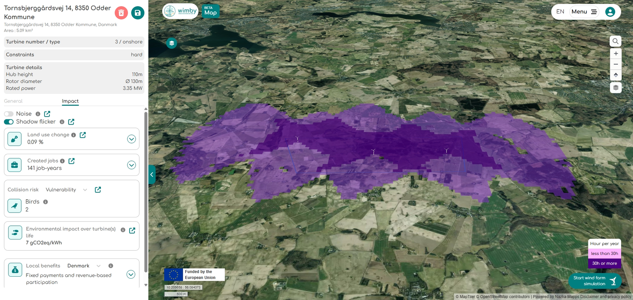Screen dimensions: 633x300
Task: Click the Land use change icon tile
Action: tap(15, 139)
